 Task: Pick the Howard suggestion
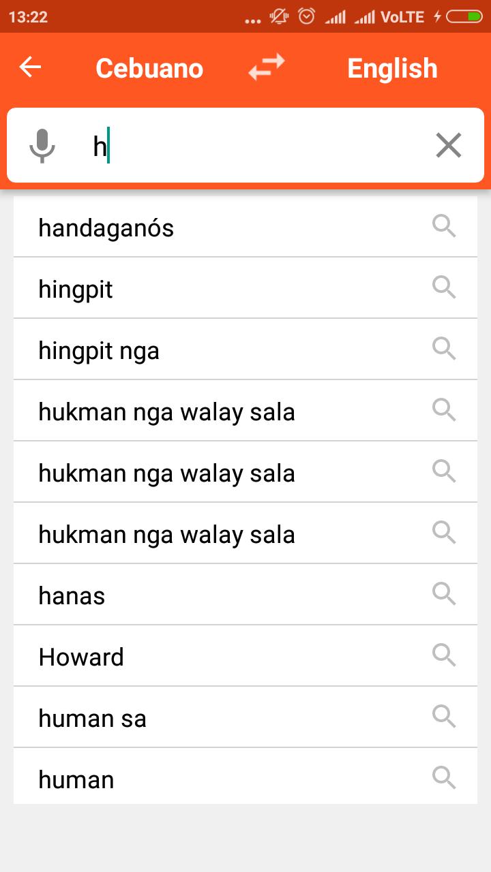point(245,656)
